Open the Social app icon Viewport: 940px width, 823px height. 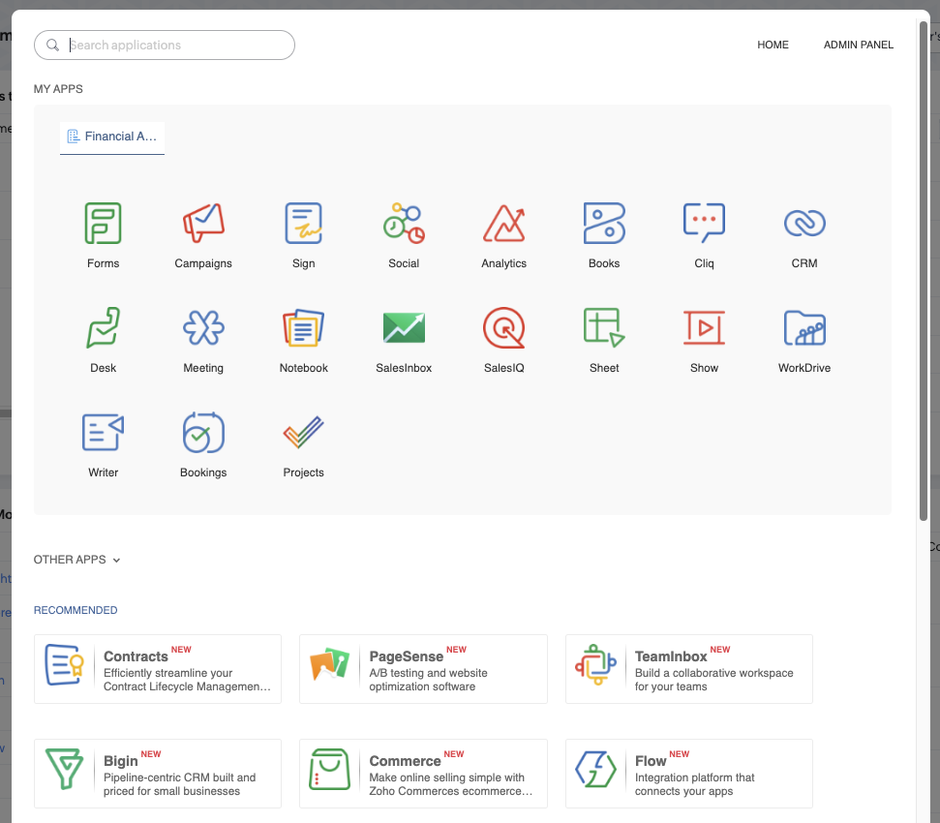coord(404,224)
